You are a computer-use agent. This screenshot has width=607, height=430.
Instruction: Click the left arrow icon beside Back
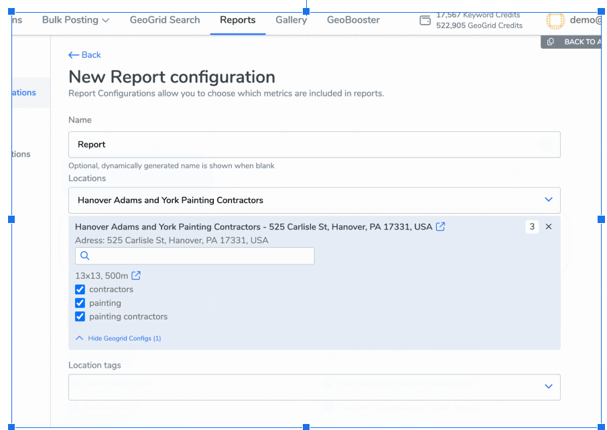[74, 55]
